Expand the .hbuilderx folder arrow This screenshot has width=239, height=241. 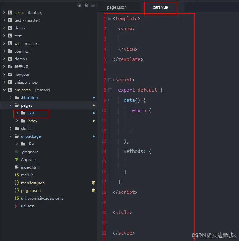11,97
